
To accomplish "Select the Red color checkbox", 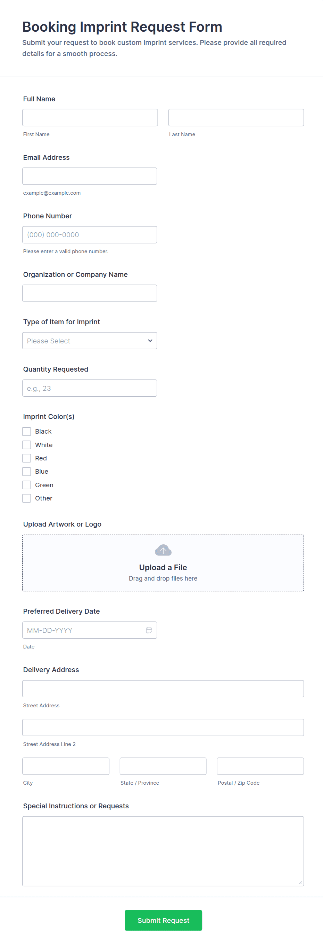I will click(x=26, y=458).
